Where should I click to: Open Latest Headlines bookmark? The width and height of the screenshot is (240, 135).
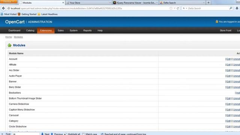(48, 14)
